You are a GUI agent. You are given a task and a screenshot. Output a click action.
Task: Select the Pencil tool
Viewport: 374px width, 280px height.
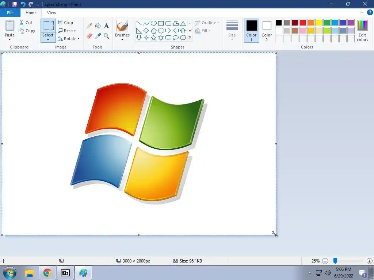[89, 26]
